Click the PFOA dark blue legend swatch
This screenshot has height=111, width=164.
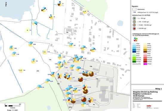134,52
